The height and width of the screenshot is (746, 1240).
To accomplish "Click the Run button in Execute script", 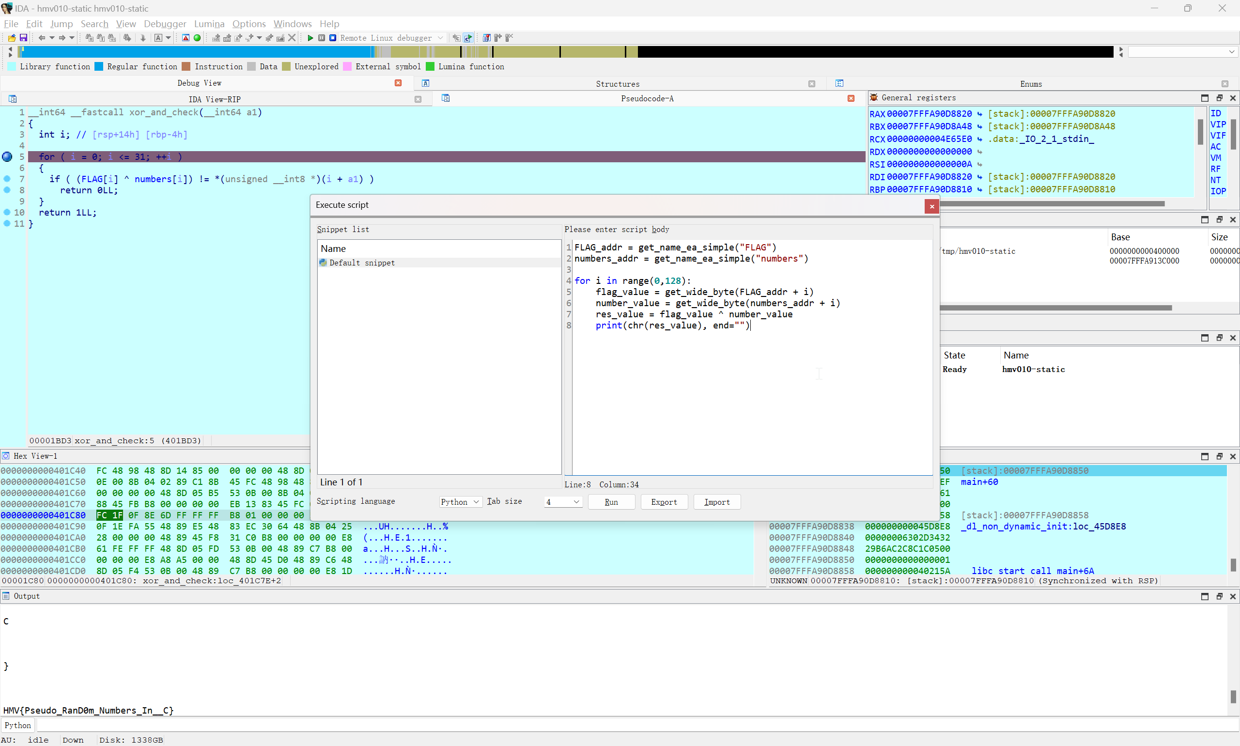I will click(x=611, y=501).
